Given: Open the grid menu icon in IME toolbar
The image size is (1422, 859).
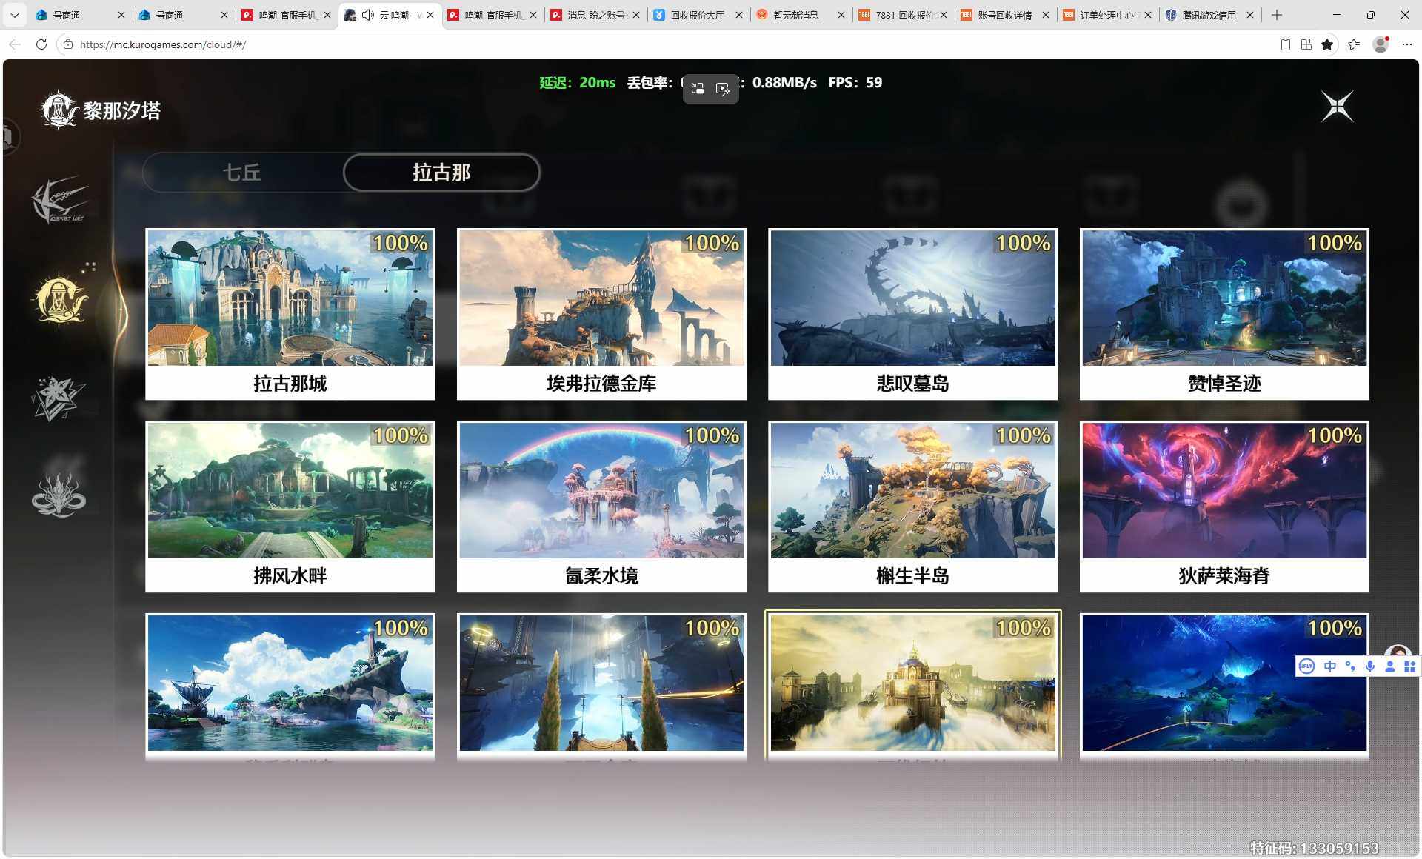Looking at the screenshot, I should (1409, 666).
